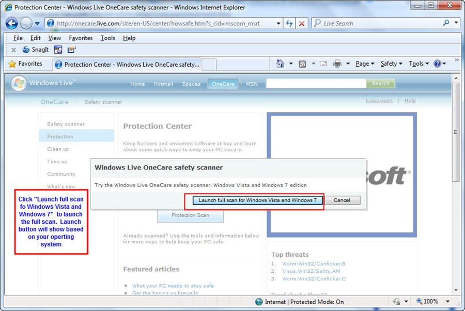The width and height of the screenshot is (465, 311).
Task: Open the Worm:Win32/Conficker.C threat link
Action: [x=314, y=278]
